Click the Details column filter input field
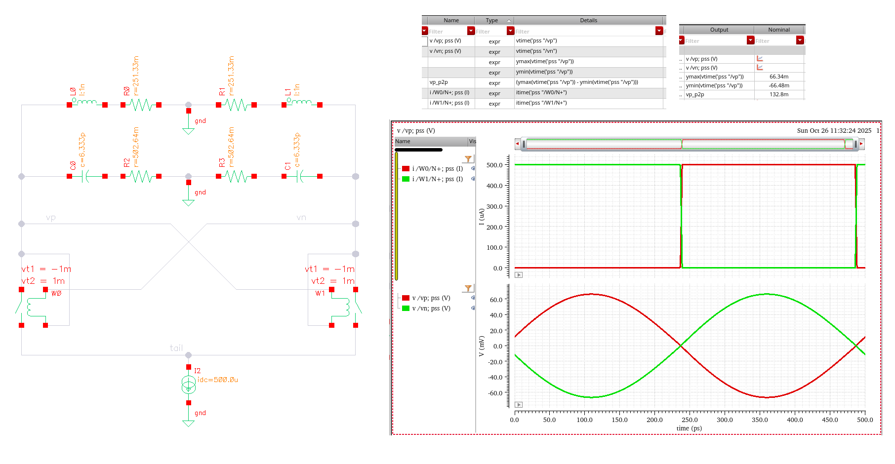 click(583, 32)
